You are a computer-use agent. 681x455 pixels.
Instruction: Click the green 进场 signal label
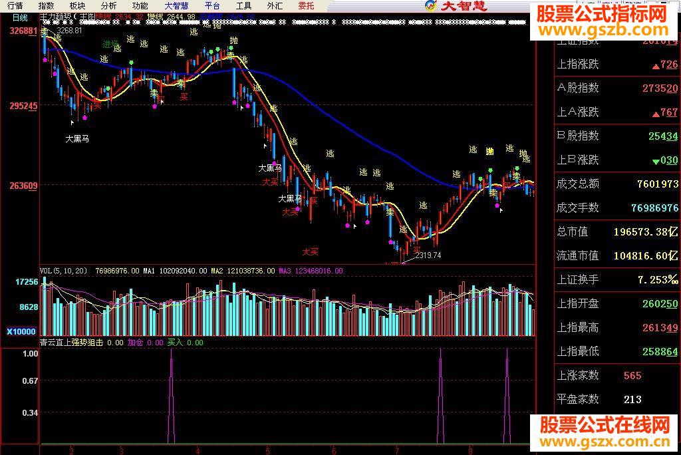110,45
